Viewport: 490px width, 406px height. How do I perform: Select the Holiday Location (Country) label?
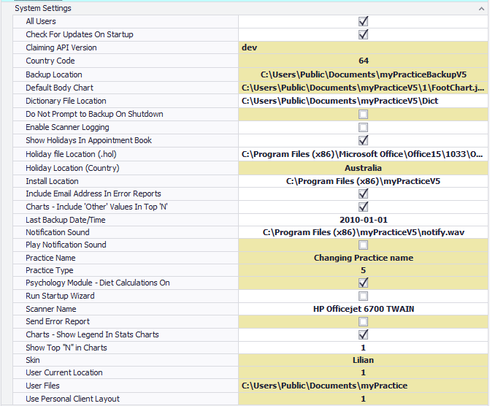(72, 168)
